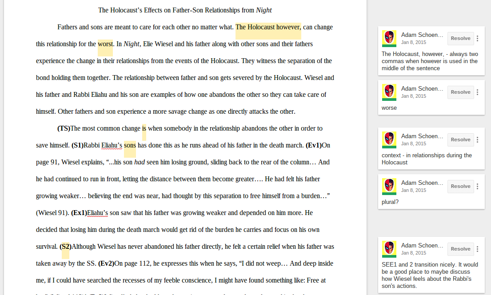Click the italic word 'had' in the page 91 quote
This screenshot has height=295, width=491.
[x=140, y=162]
